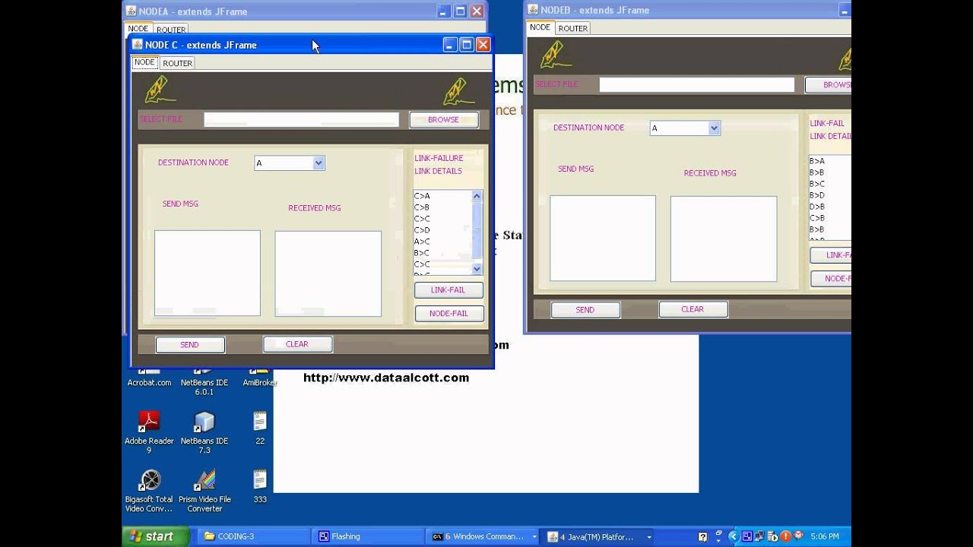Click the purple square tray icon
The width and height of the screenshot is (973, 547).
[747, 536]
